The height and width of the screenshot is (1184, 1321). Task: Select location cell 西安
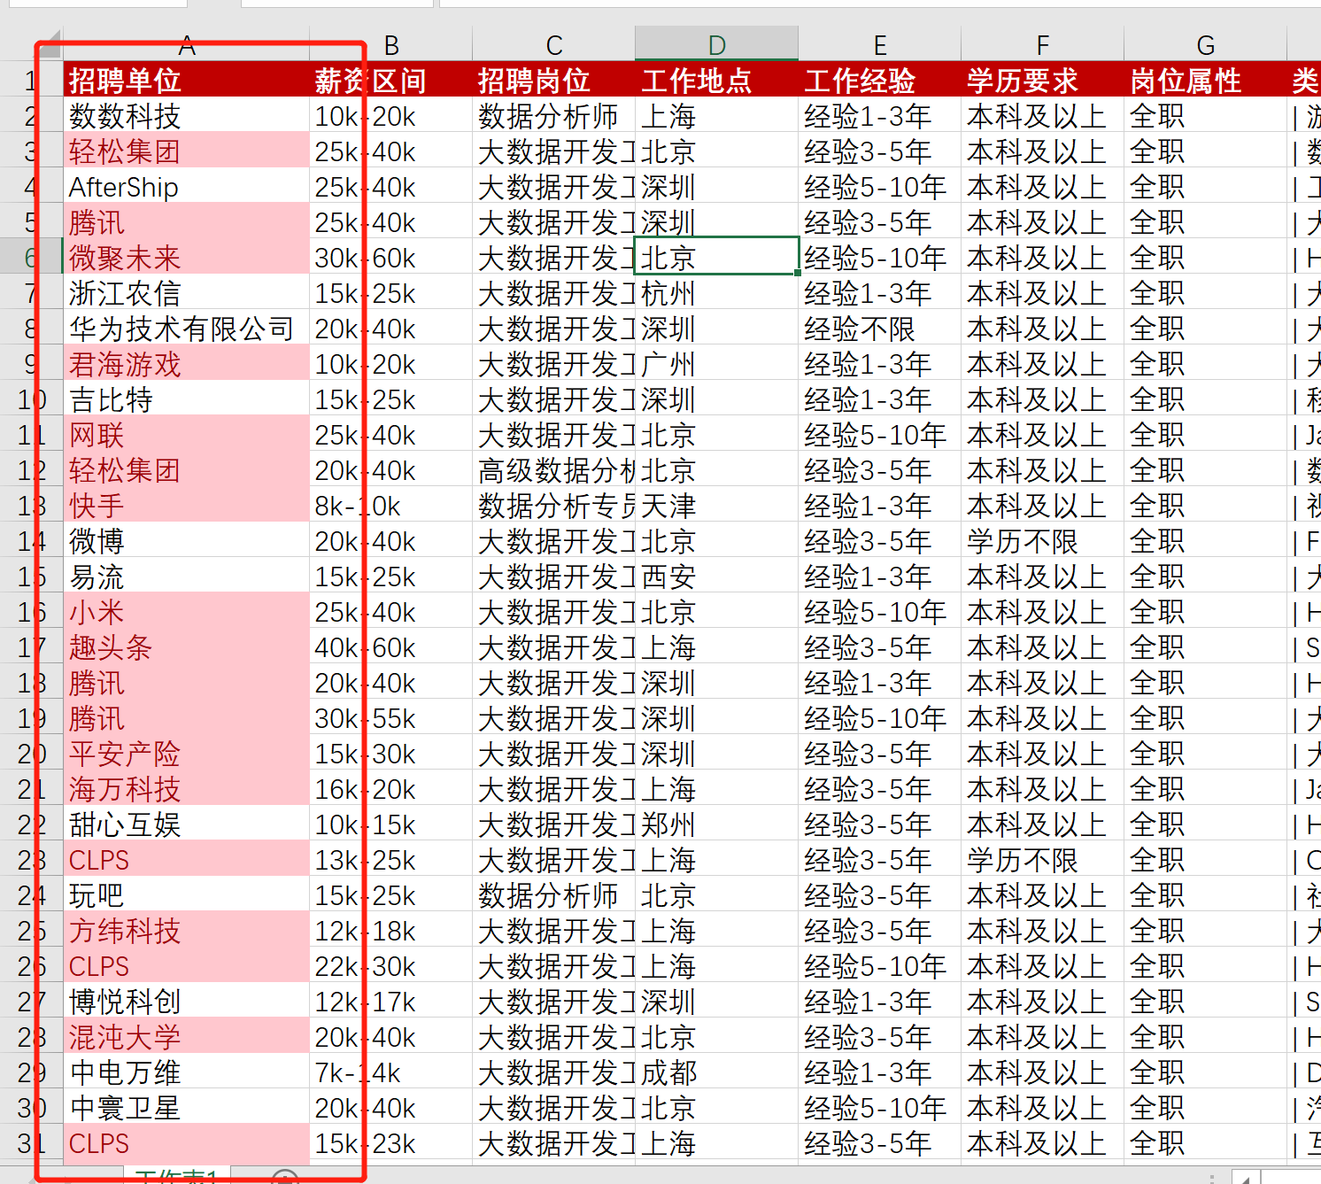(x=716, y=577)
